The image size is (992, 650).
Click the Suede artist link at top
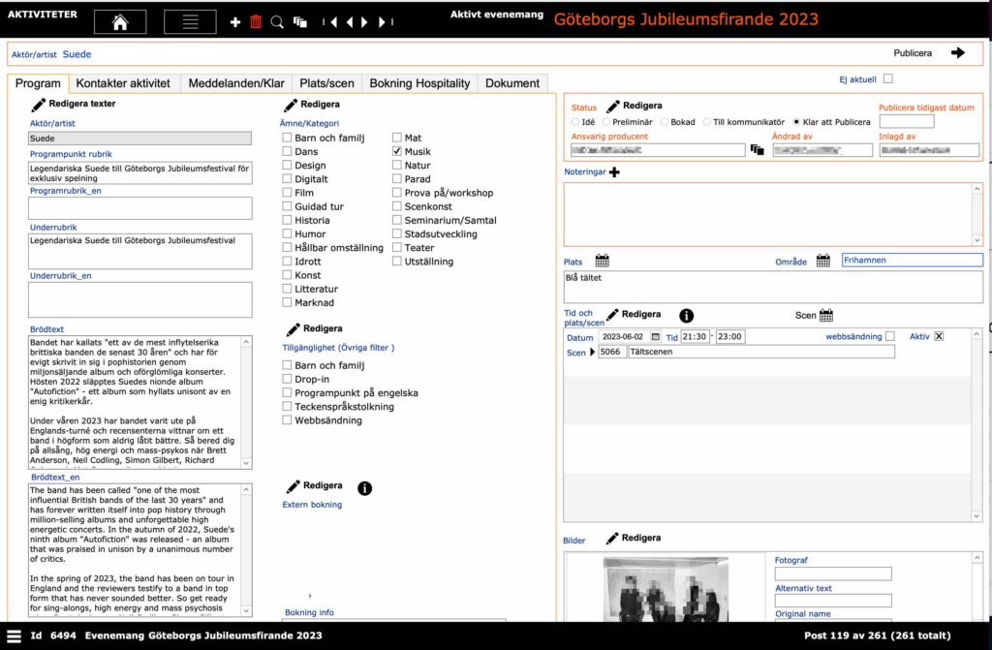77,54
